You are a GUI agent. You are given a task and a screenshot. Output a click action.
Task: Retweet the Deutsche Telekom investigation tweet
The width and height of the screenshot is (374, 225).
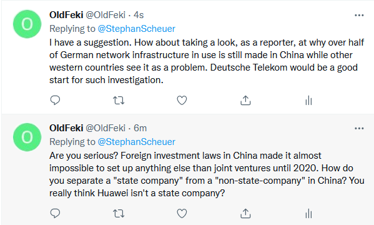pyautogui.click(x=119, y=101)
